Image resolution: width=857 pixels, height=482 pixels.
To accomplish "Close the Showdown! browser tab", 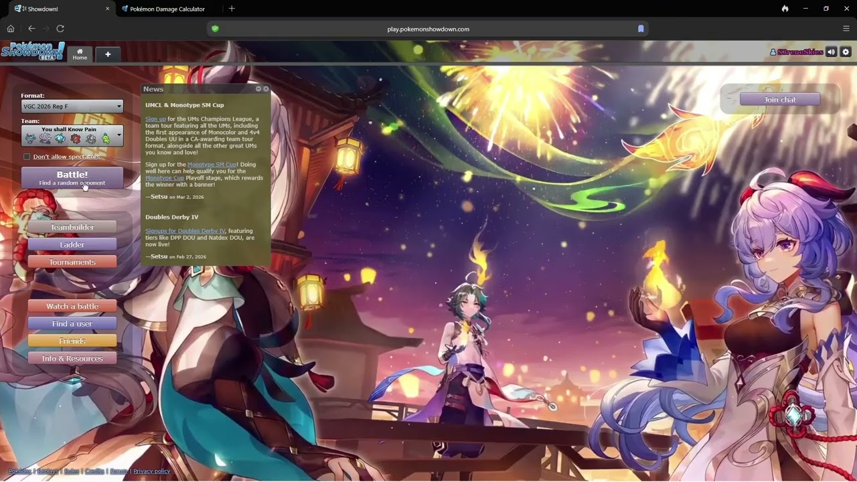I will click(107, 9).
